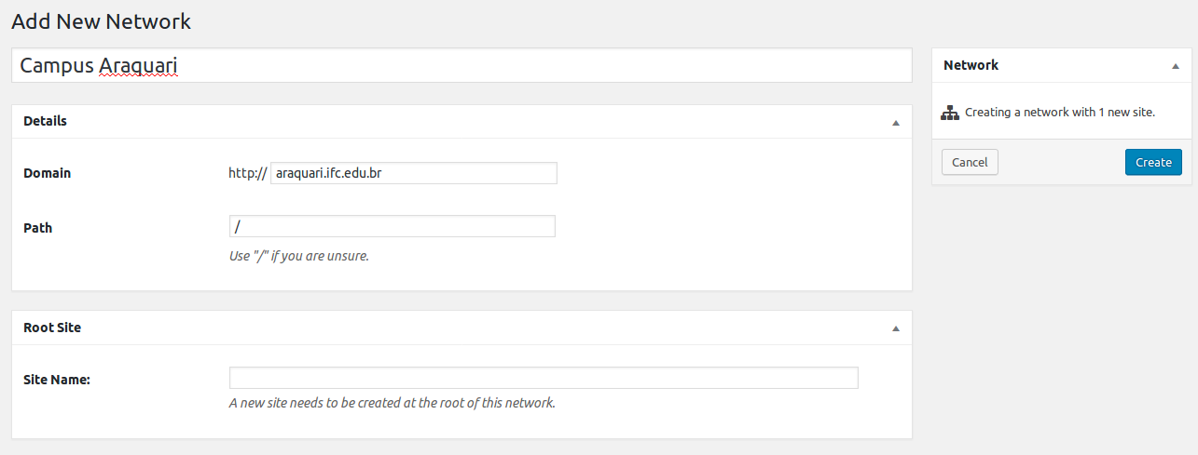Collapse the Root Site panel arrow
The image size is (1198, 455).
(896, 328)
